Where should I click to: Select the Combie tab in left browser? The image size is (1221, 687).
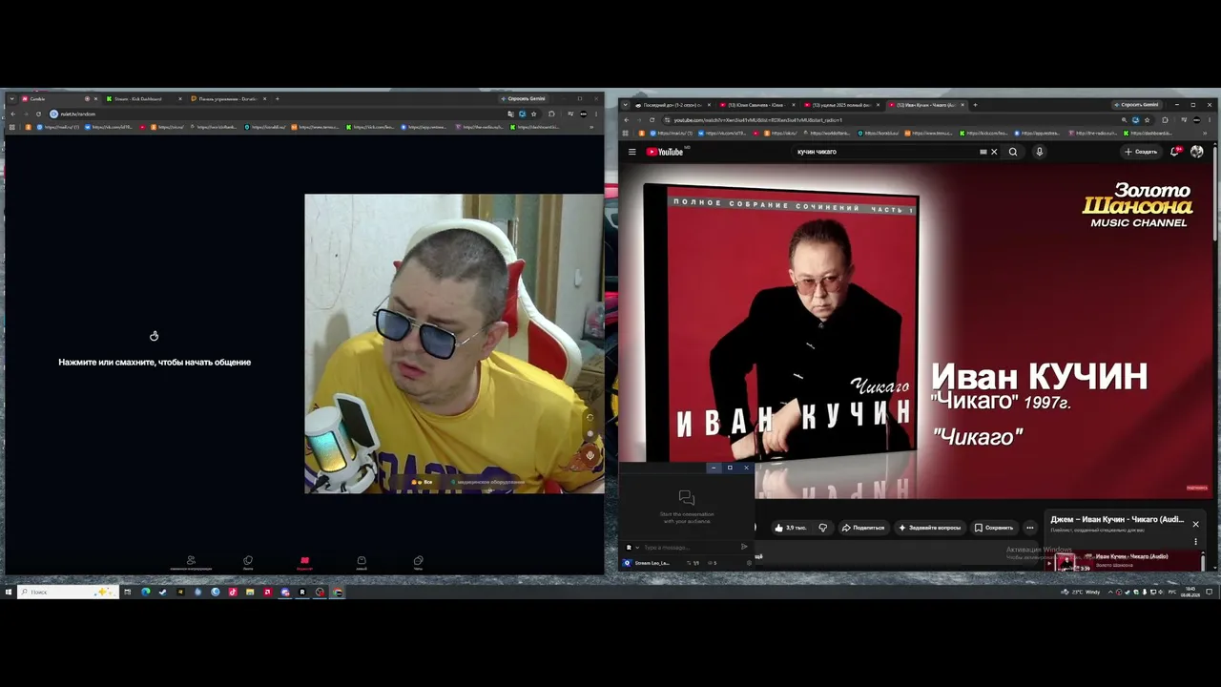59,98
